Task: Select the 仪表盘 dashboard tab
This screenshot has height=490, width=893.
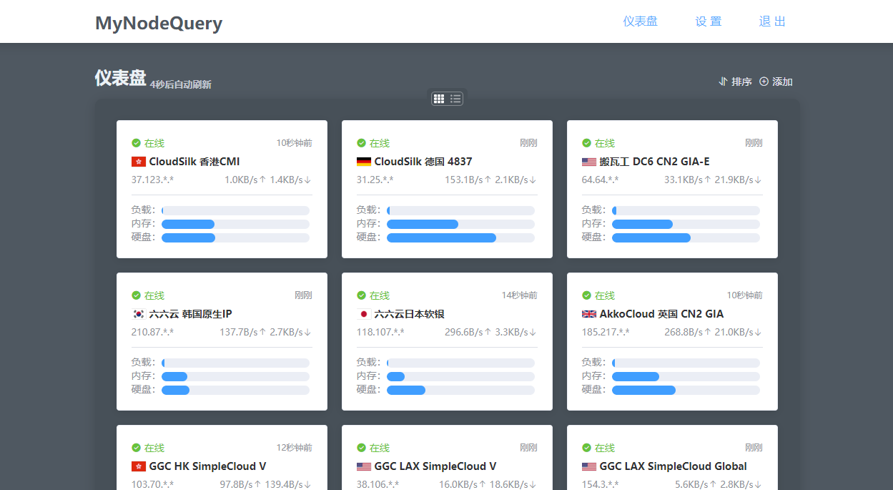Action: tap(640, 21)
